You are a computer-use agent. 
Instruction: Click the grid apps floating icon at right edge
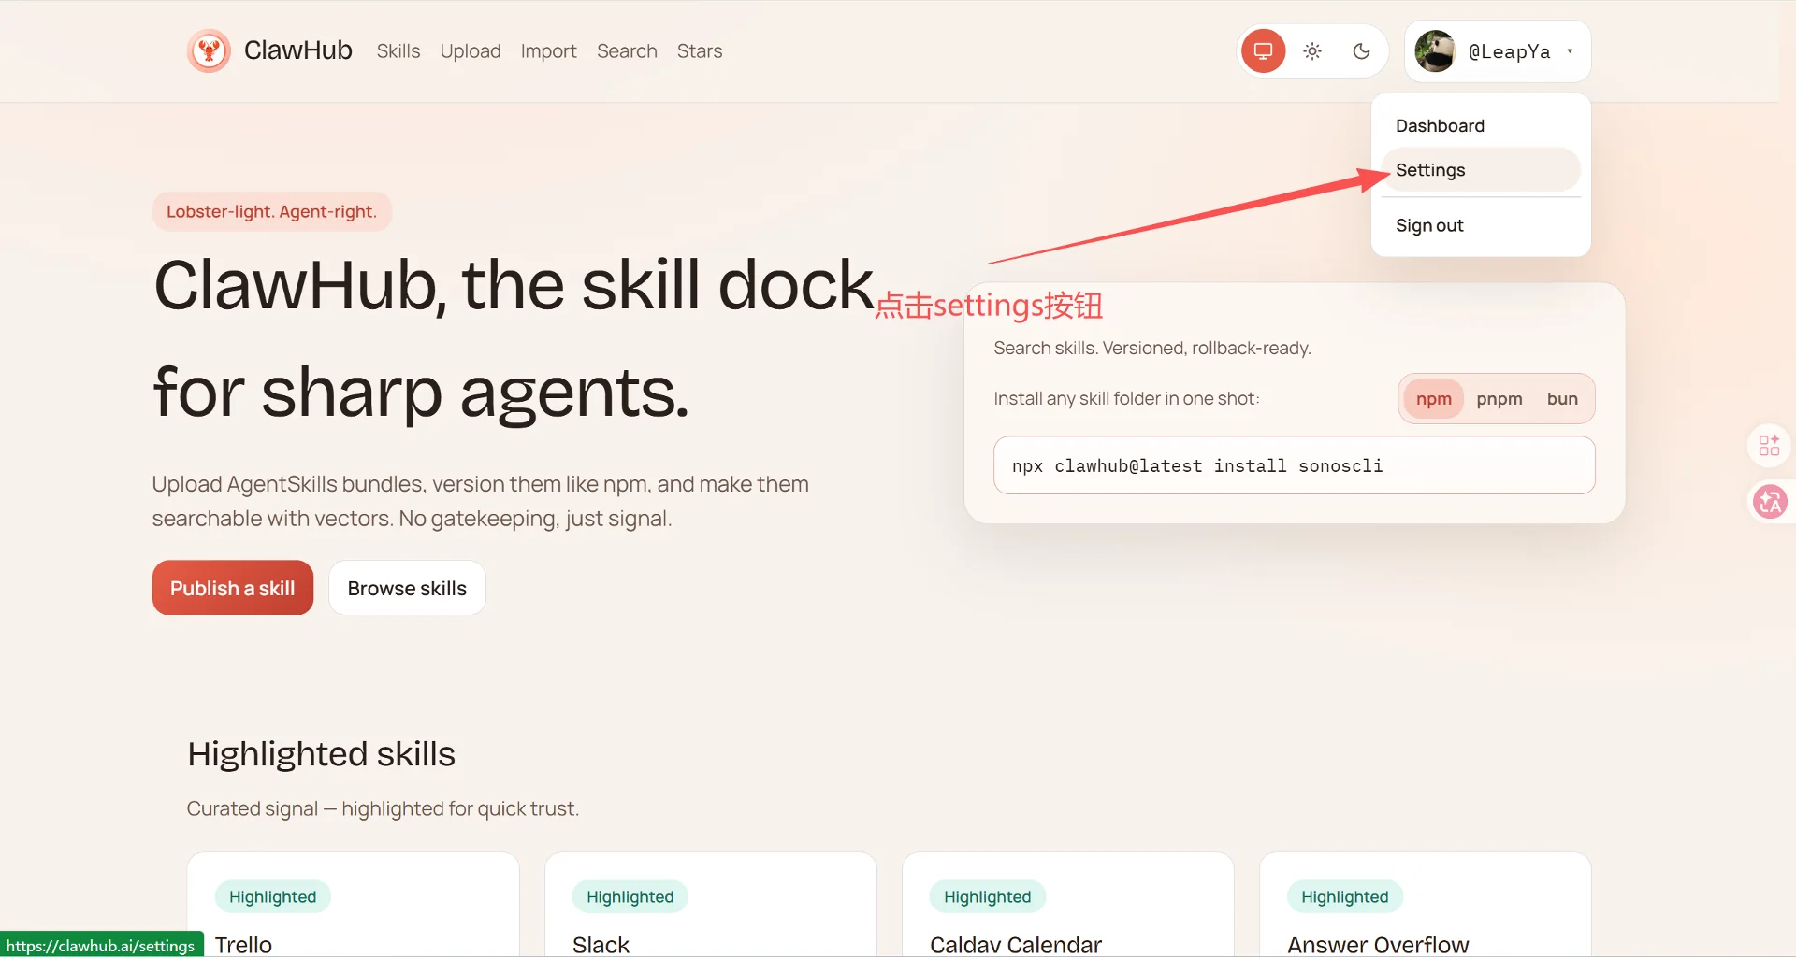(x=1769, y=445)
